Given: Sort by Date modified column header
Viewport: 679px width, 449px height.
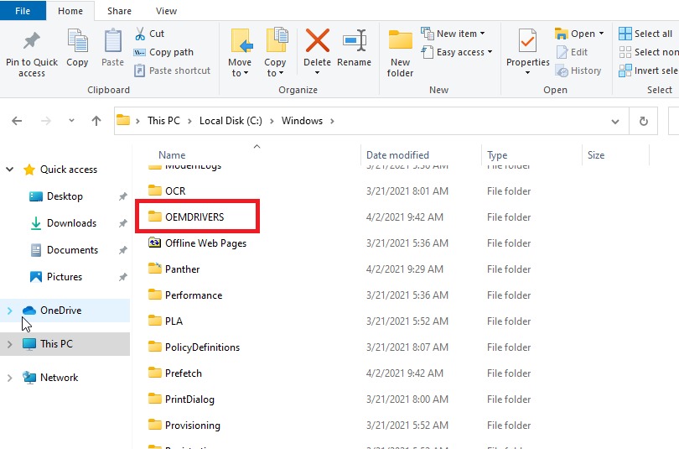Looking at the screenshot, I should click(397, 155).
